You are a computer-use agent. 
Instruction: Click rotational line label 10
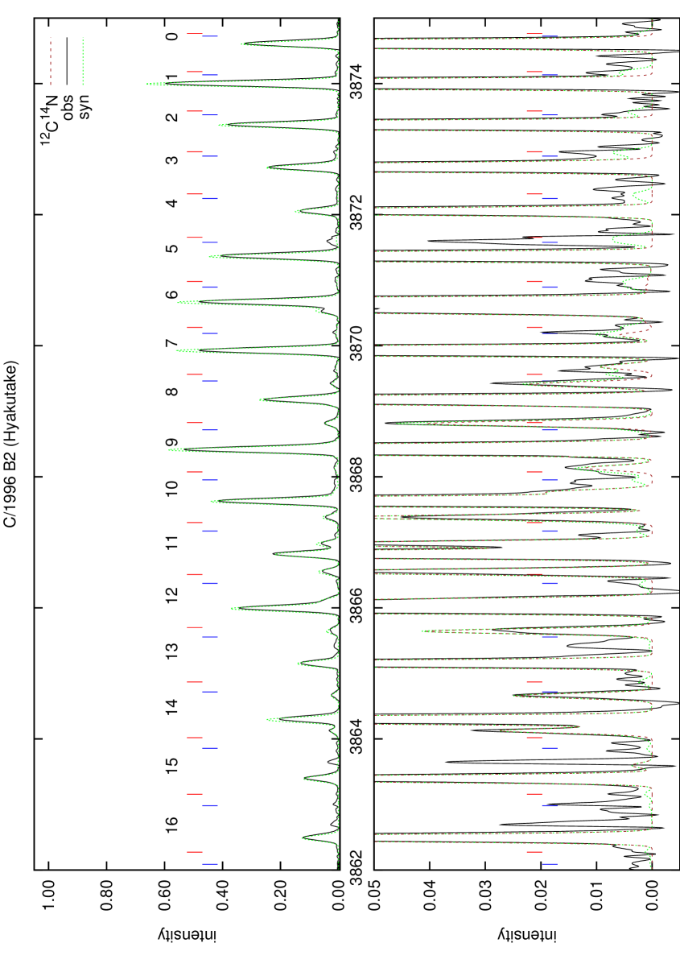click(171, 490)
